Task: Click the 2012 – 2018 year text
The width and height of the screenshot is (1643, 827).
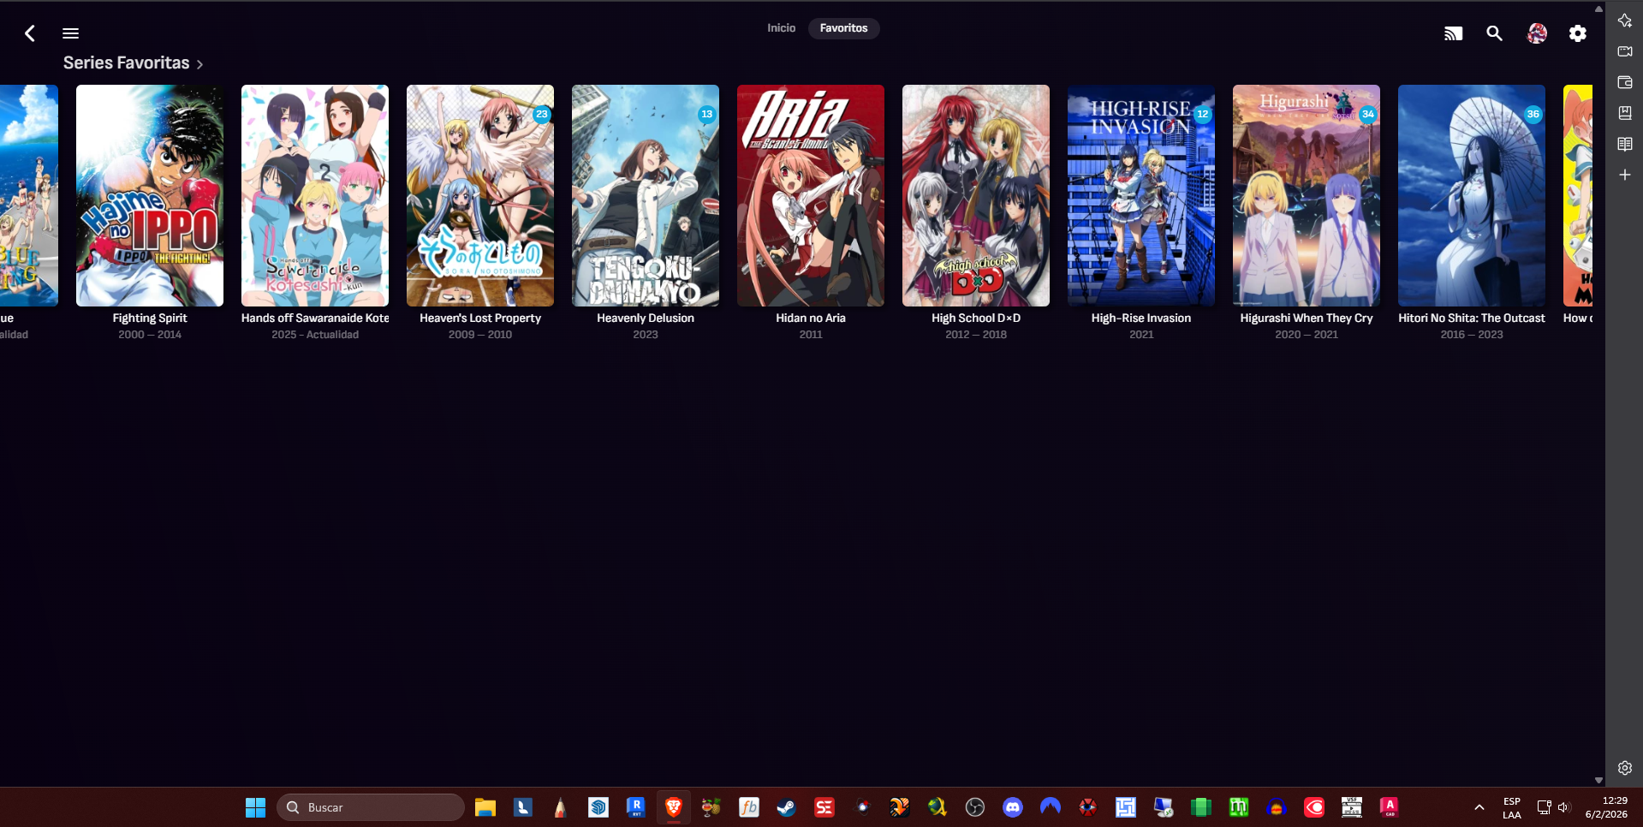Action: coord(976,335)
